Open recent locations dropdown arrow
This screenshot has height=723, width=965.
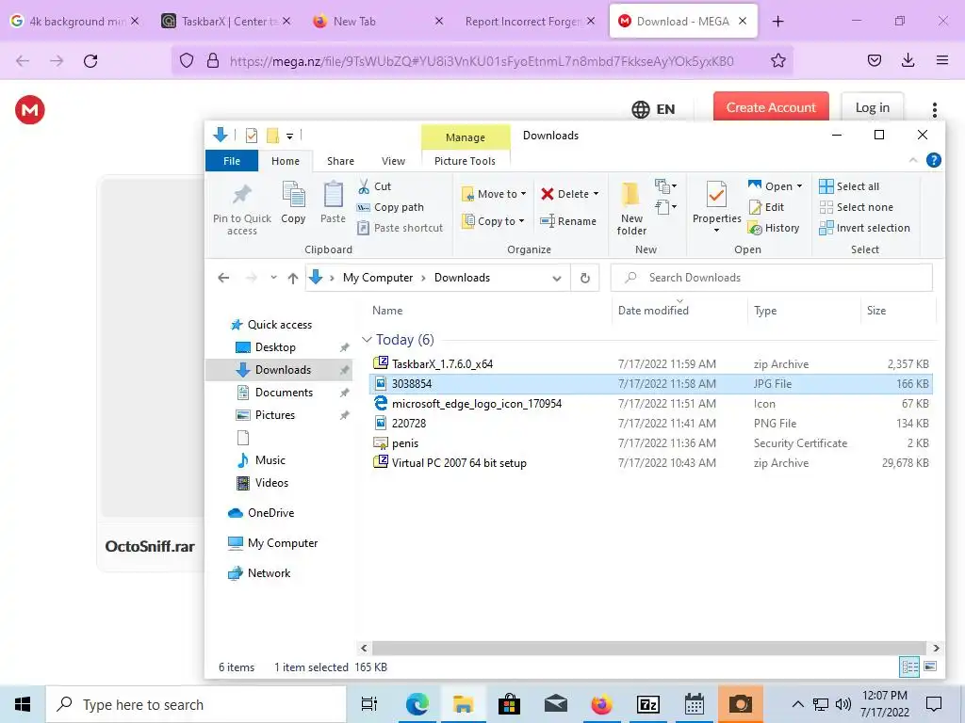point(274,278)
